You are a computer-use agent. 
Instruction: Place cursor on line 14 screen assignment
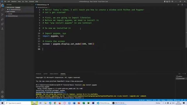click(x=68, y=44)
